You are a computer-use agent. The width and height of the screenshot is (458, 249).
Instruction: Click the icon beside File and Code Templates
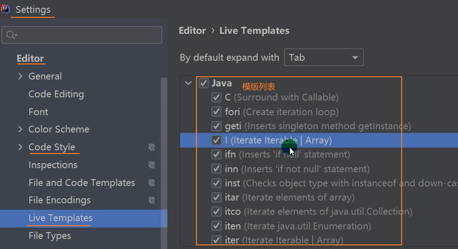[x=152, y=183]
